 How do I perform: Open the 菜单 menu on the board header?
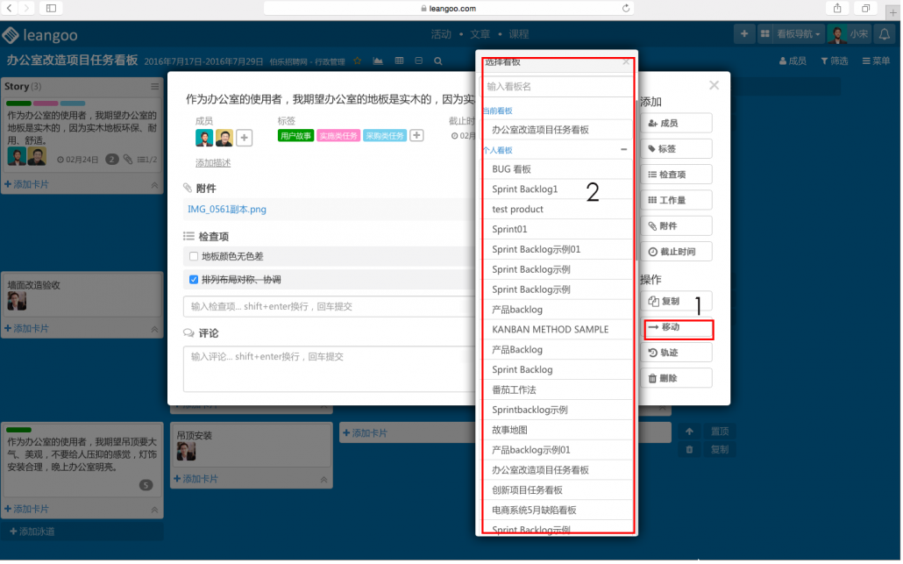pyautogui.click(x=877, y=61)
